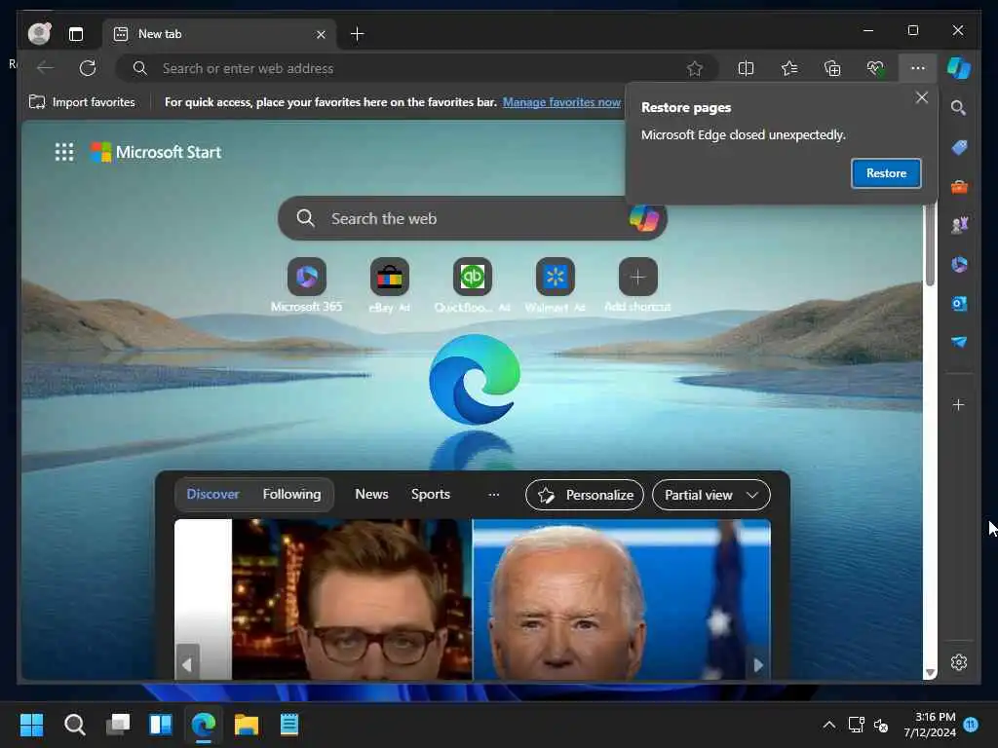The width and height of the screenshot is (998, 748).
Task: Open a new tab with plus button
Action: tap(357, 34)
